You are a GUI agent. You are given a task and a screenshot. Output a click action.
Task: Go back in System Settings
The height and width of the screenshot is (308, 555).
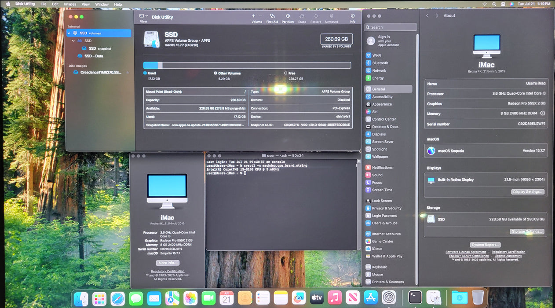tap(427, 15)
